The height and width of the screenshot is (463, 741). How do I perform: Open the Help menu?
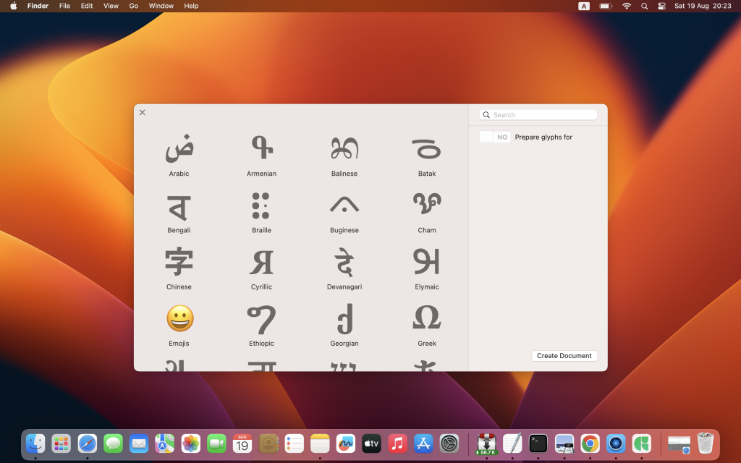click(x=191, y=6)
